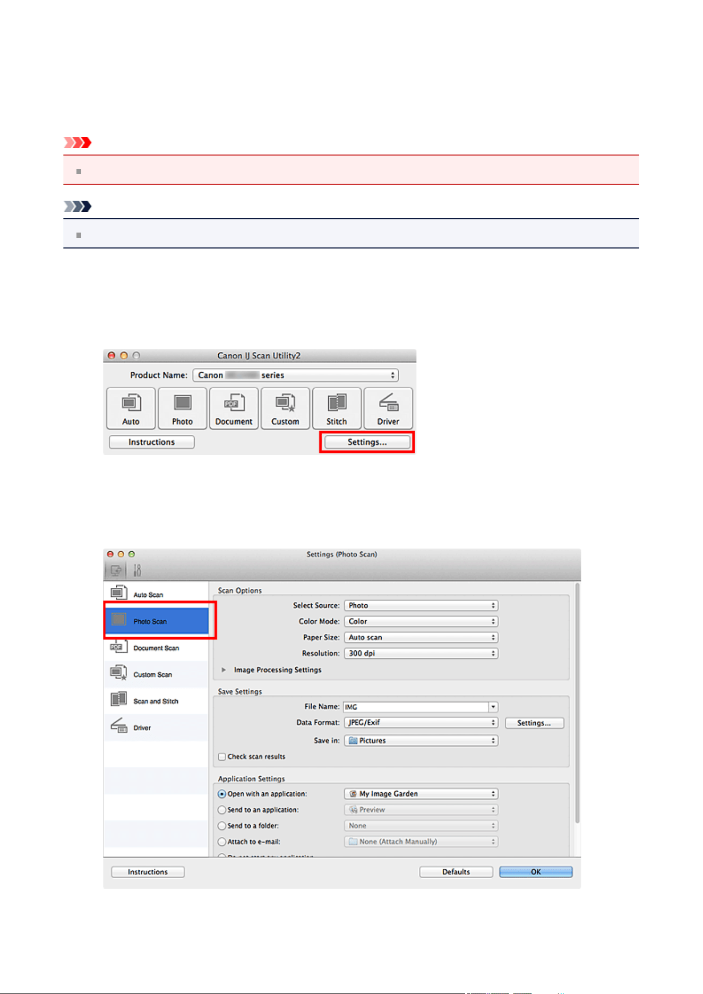703x994 pixels.
Task: Click Instructions in IJ Scan Utility2 window
Action: 152,442
